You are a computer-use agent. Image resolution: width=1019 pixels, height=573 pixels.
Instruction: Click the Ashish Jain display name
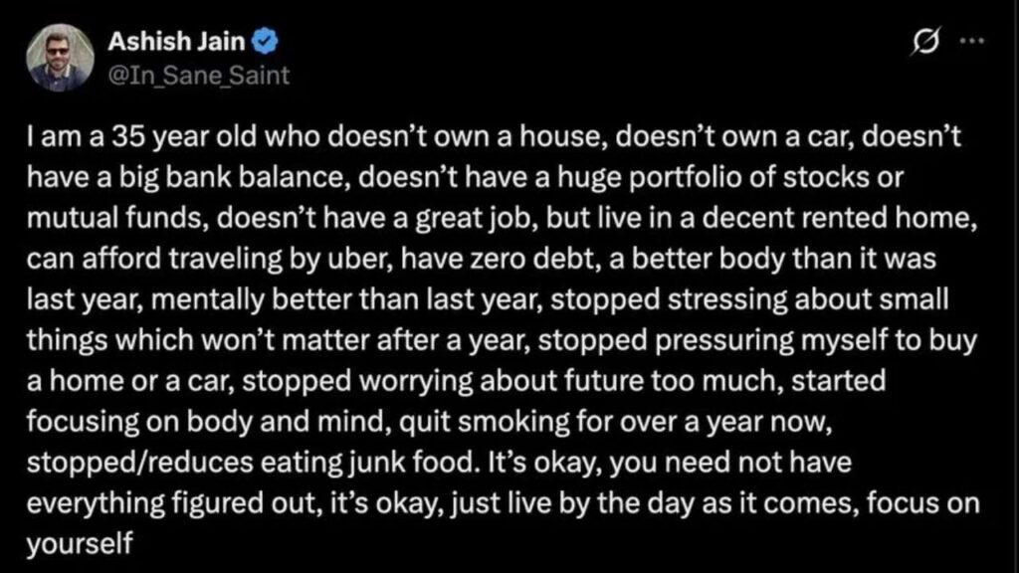click(176, 42)
